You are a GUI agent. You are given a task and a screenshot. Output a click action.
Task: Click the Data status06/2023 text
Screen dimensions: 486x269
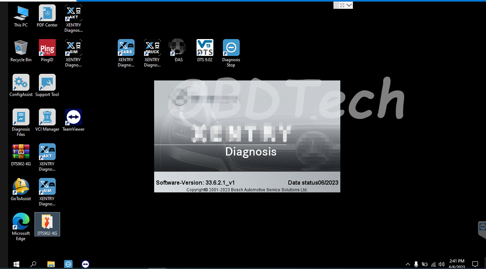point(313,183)
